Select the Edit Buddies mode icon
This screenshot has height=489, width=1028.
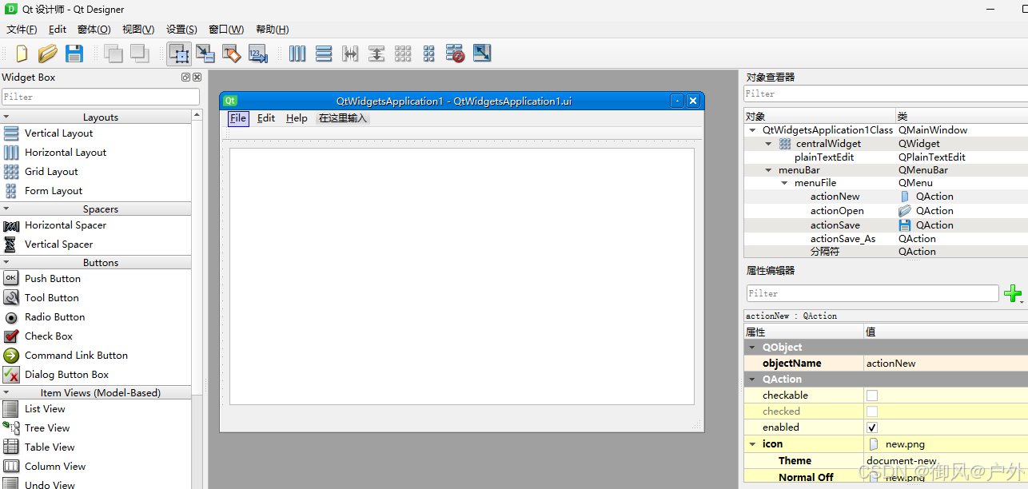pos(232,54)
